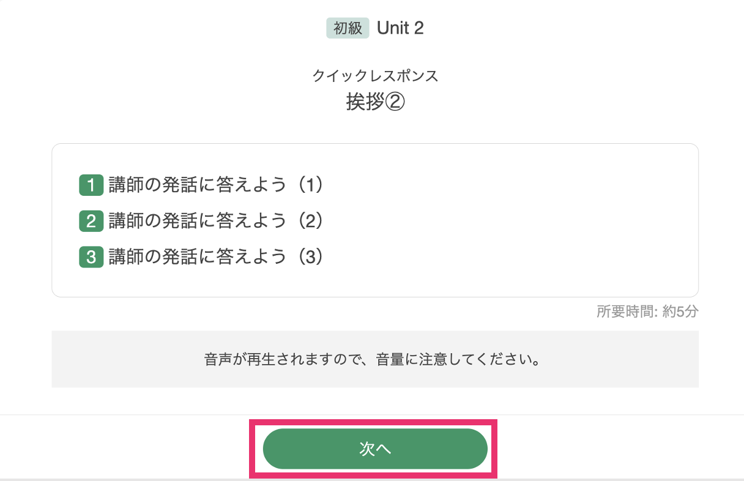
Task: Open step 講師の発話に答えよう（2）
Action: pyautogui.click(x=216, y=221)
